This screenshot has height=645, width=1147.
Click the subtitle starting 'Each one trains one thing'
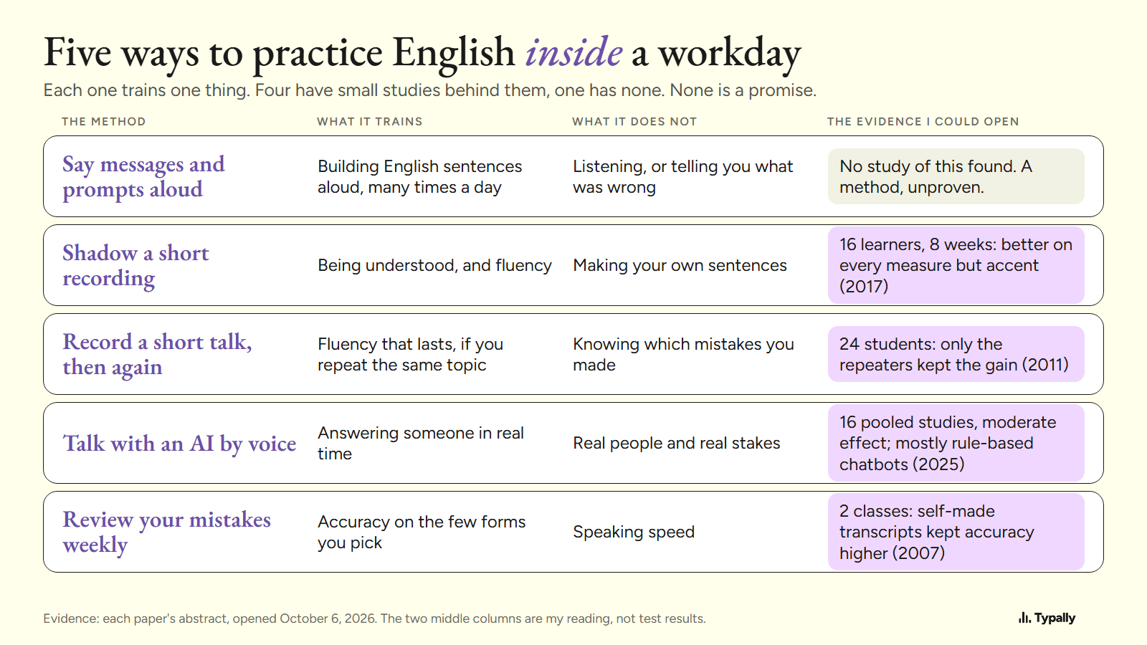tap(430, 90)
